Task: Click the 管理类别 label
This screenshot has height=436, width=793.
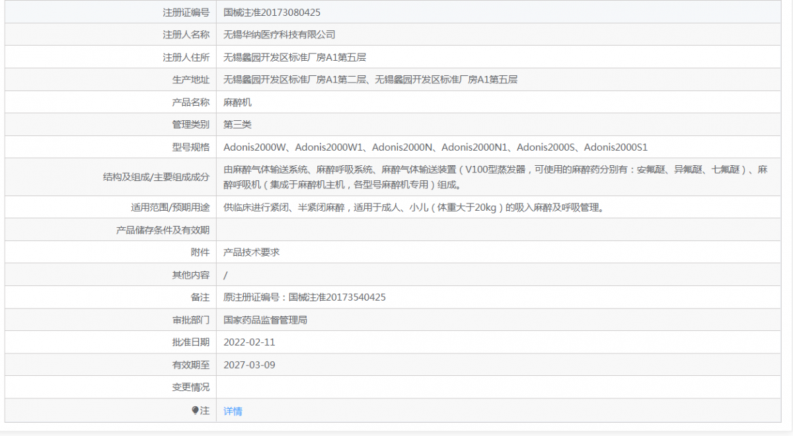Action: pos(191,124)
